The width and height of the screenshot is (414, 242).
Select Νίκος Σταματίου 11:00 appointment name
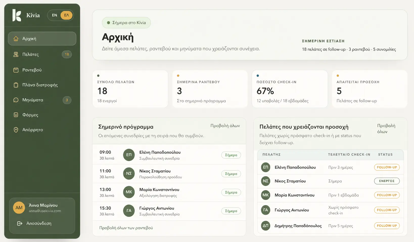[155, 171]
